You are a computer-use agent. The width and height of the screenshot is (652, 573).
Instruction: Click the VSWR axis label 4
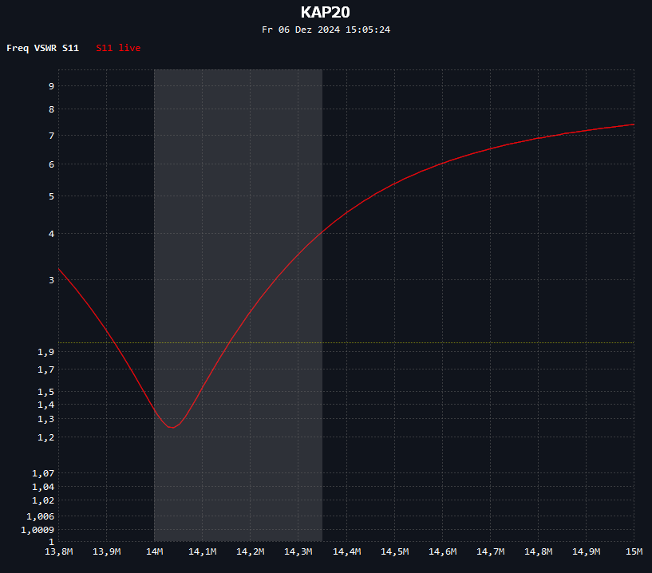tap(50, 234)
